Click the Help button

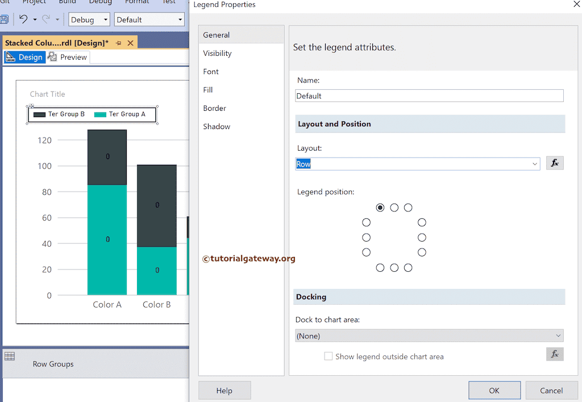coord(224,390)
